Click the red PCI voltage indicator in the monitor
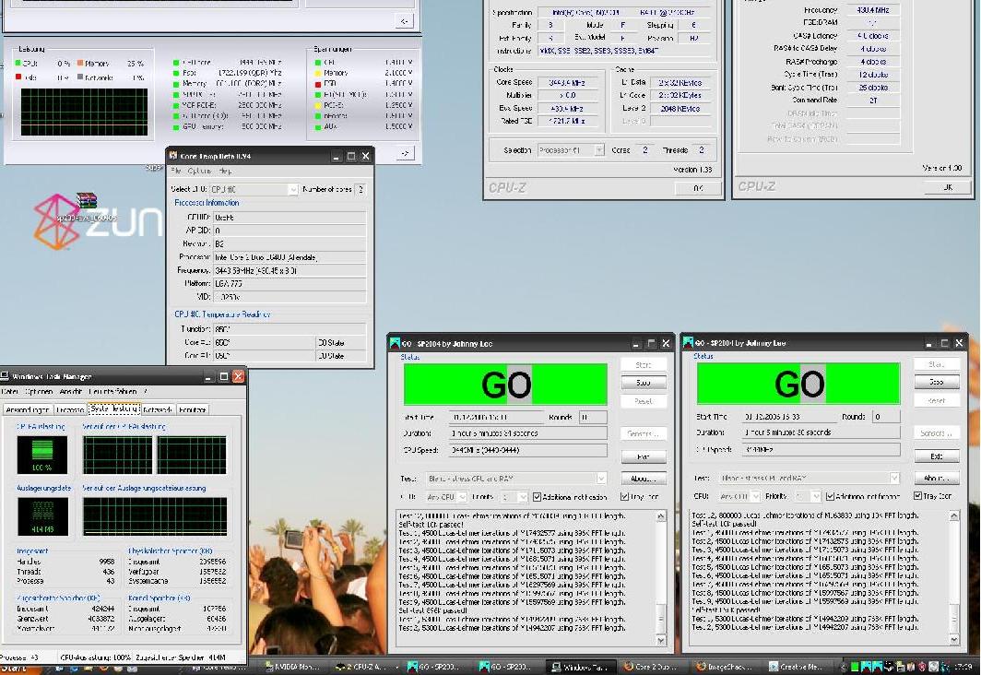 coord(318,83)
